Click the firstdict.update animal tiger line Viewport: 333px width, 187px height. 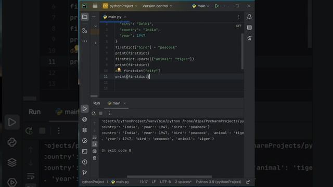tap(155, 59)
